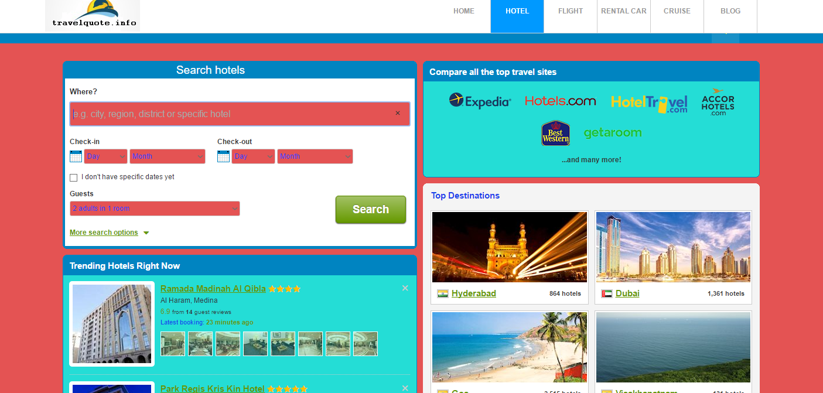Open the check-in calendar icon
Image resolution: width=823 pixels, height=393 pixels.
76,156
